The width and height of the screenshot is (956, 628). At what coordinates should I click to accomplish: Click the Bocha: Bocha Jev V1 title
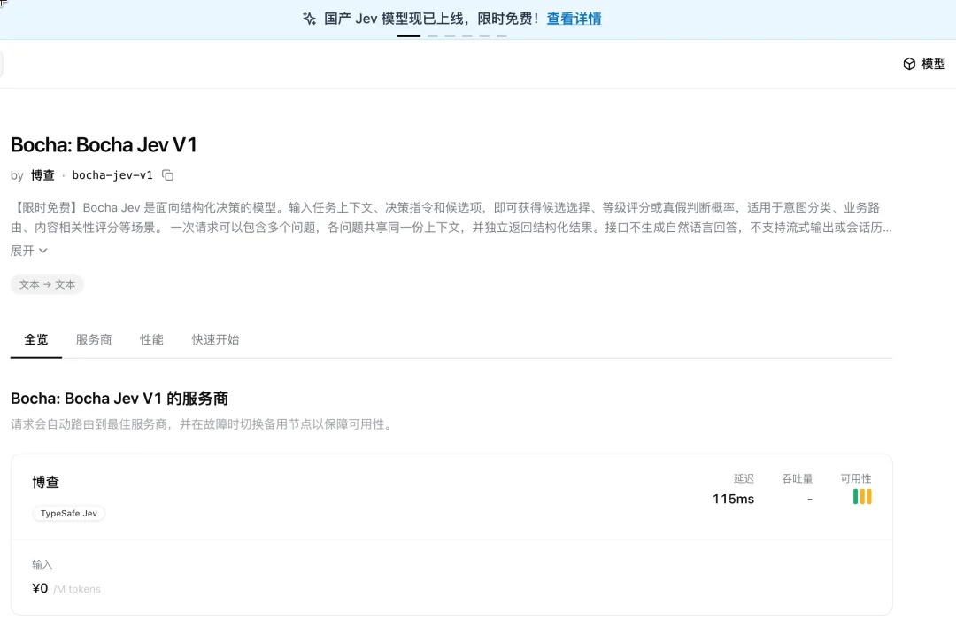click(104, 145)
